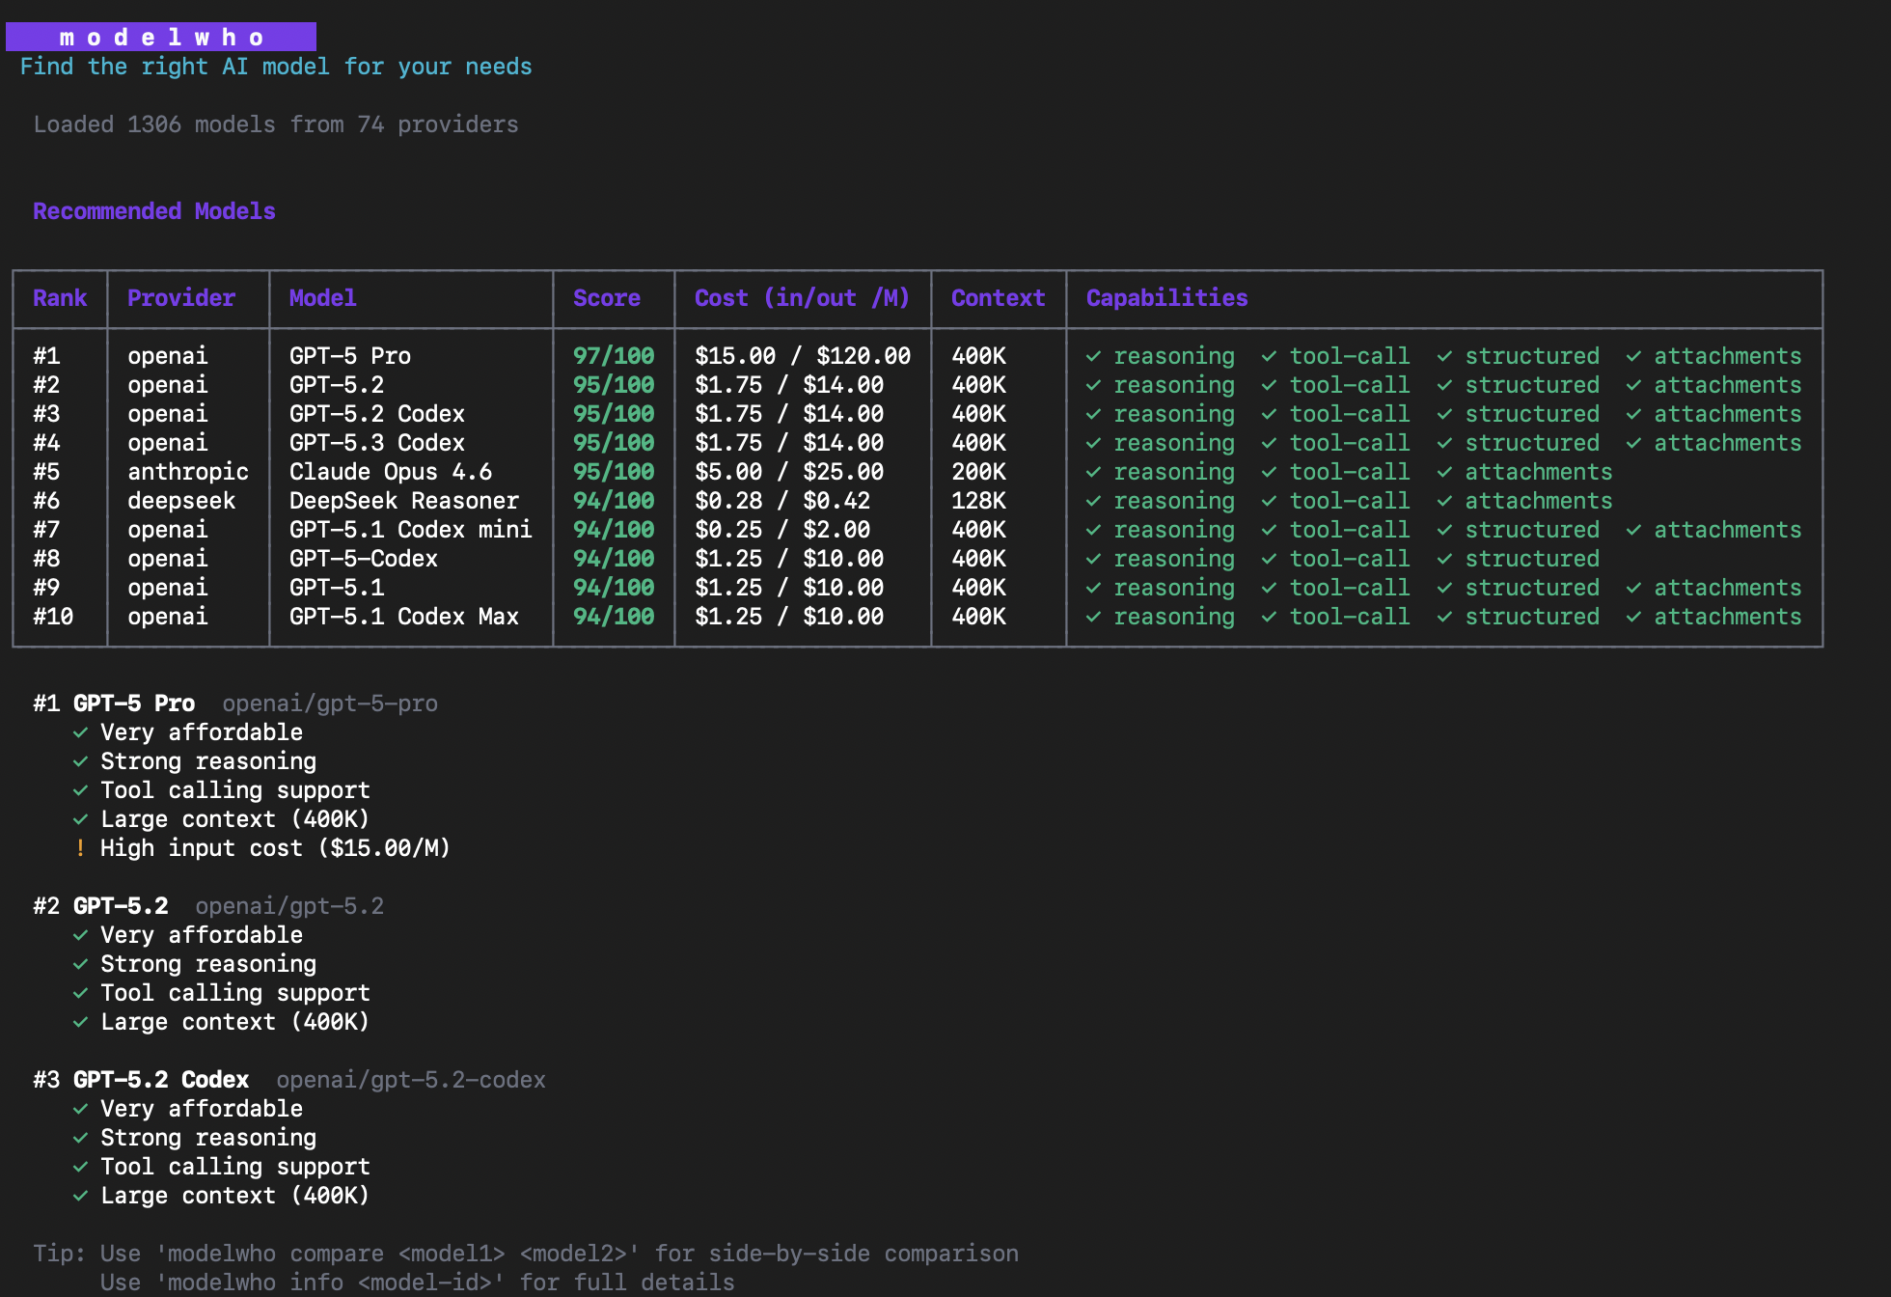
Task: Click 'attachments' capability in DeepSeek Reasoner row
Action: [1539, 501]
